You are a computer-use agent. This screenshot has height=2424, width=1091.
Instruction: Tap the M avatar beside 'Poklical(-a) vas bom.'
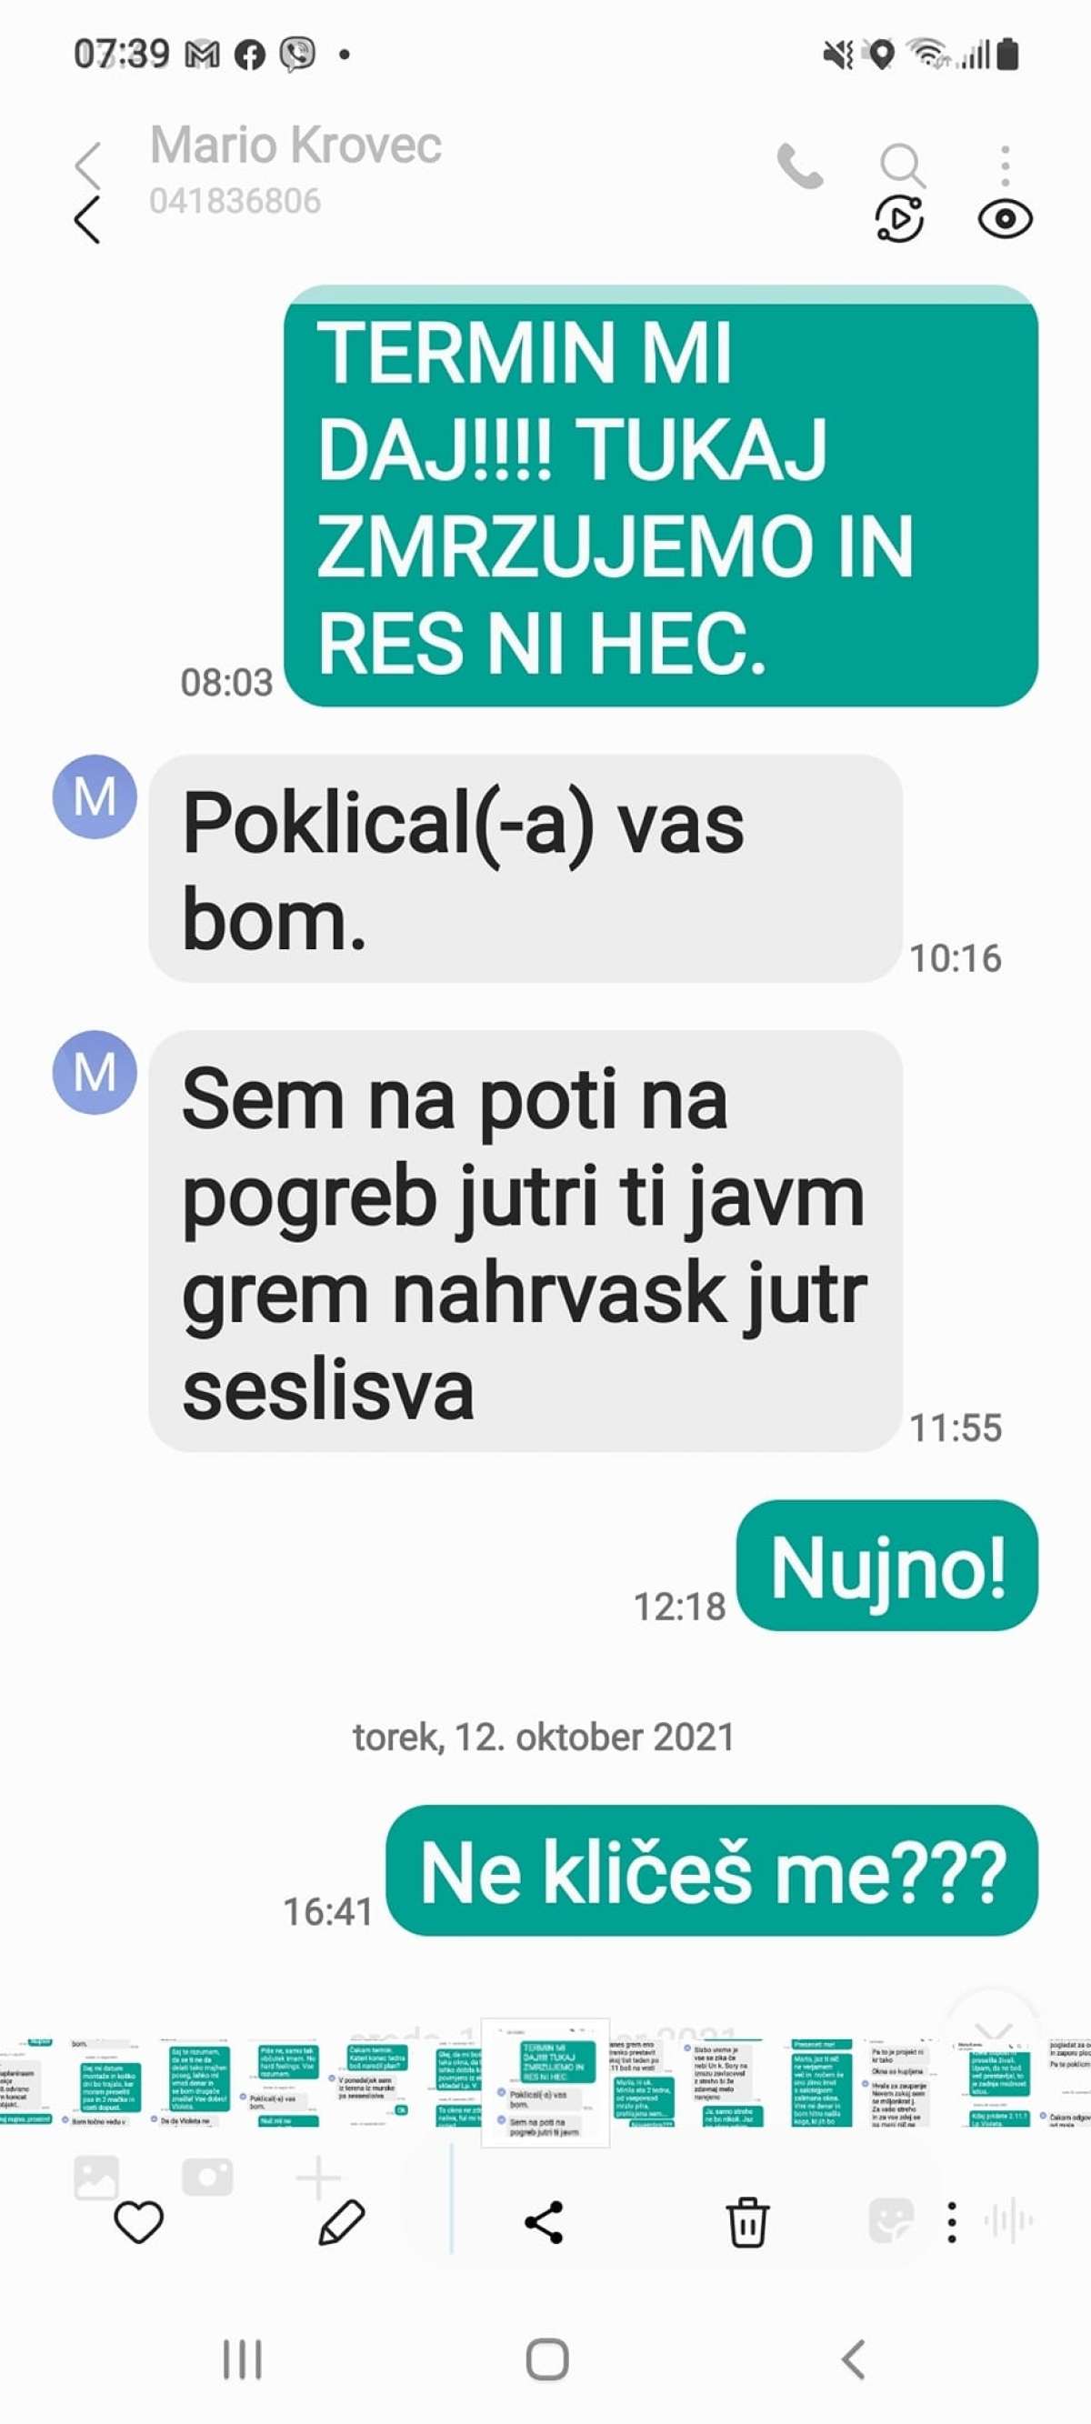coord(95,797)
